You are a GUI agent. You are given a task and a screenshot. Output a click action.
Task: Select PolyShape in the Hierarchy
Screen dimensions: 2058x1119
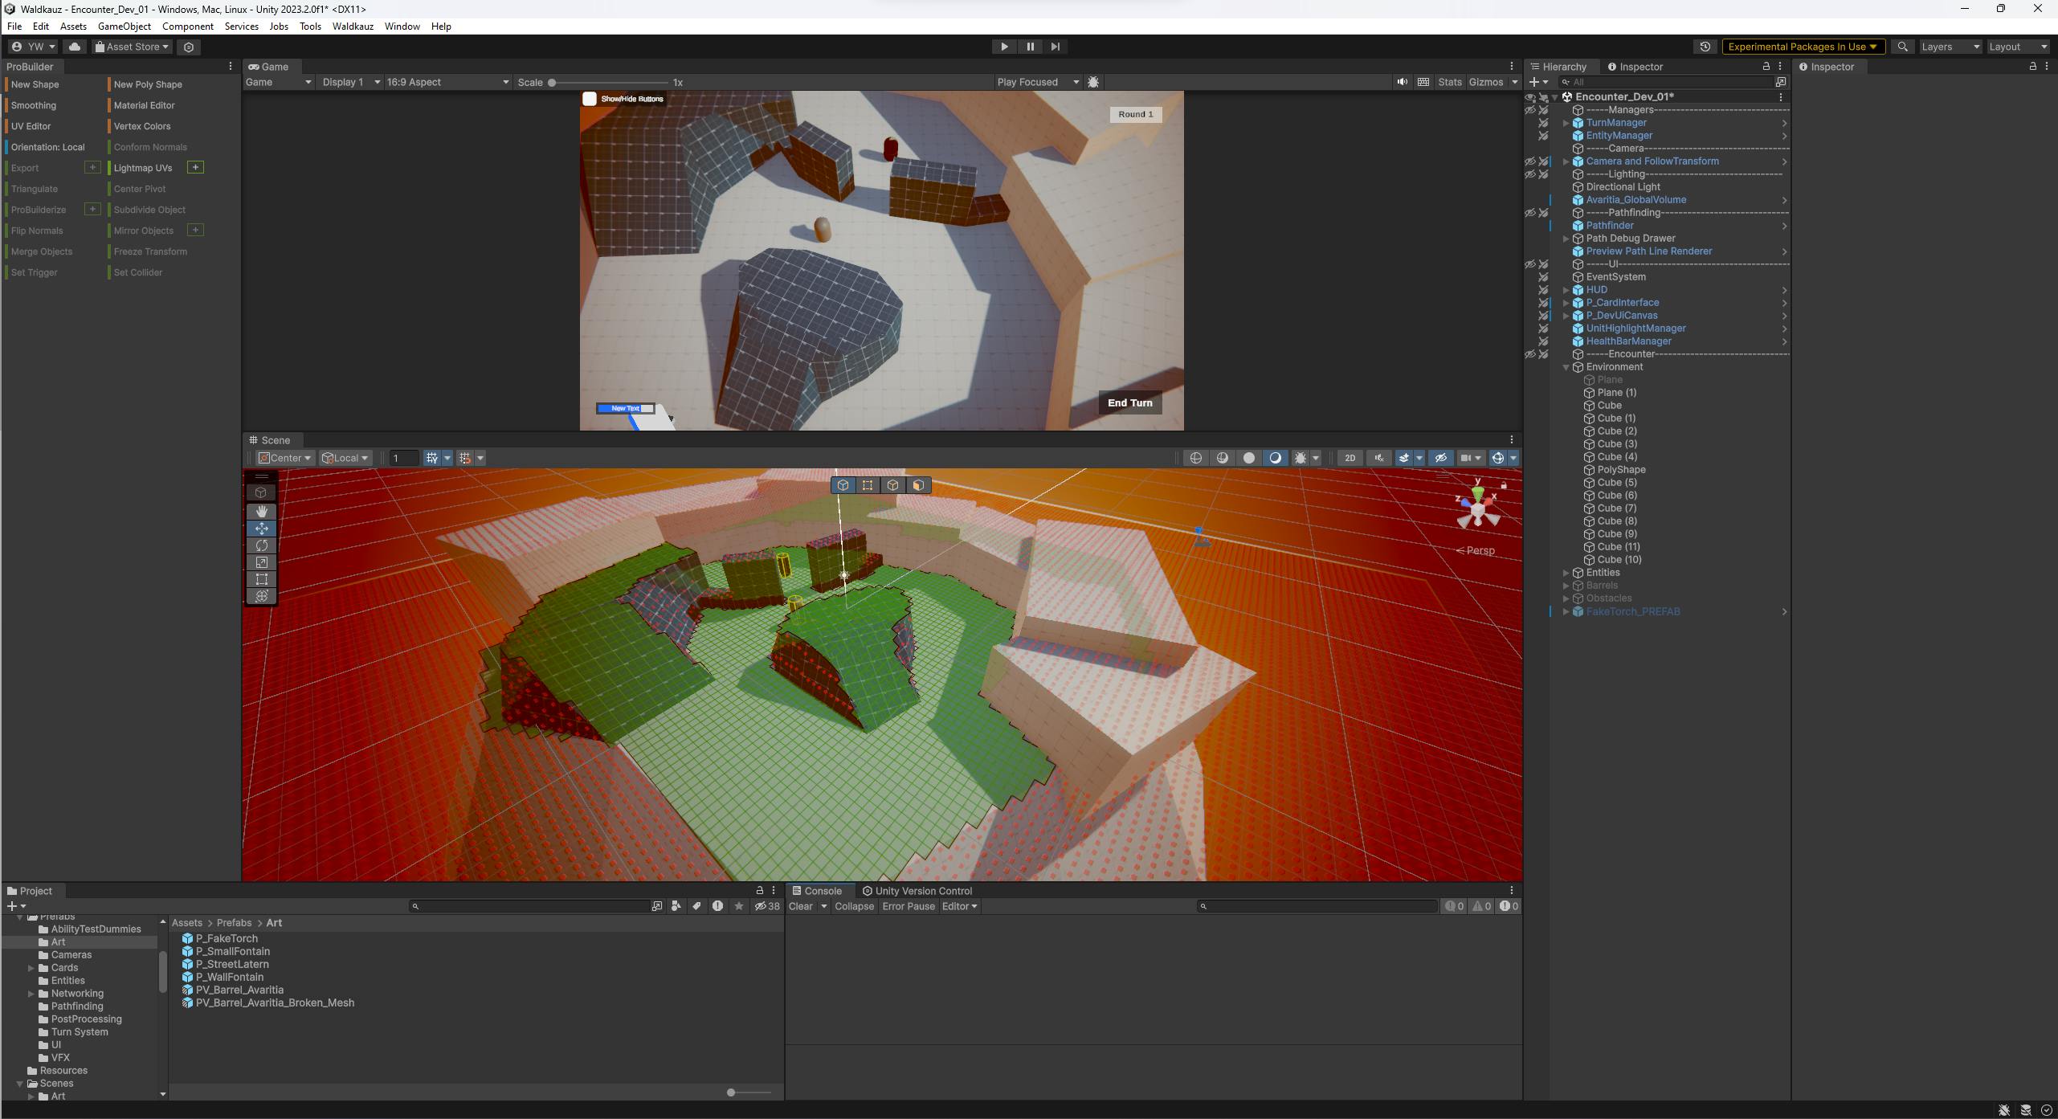click(x=1621, y=470)
